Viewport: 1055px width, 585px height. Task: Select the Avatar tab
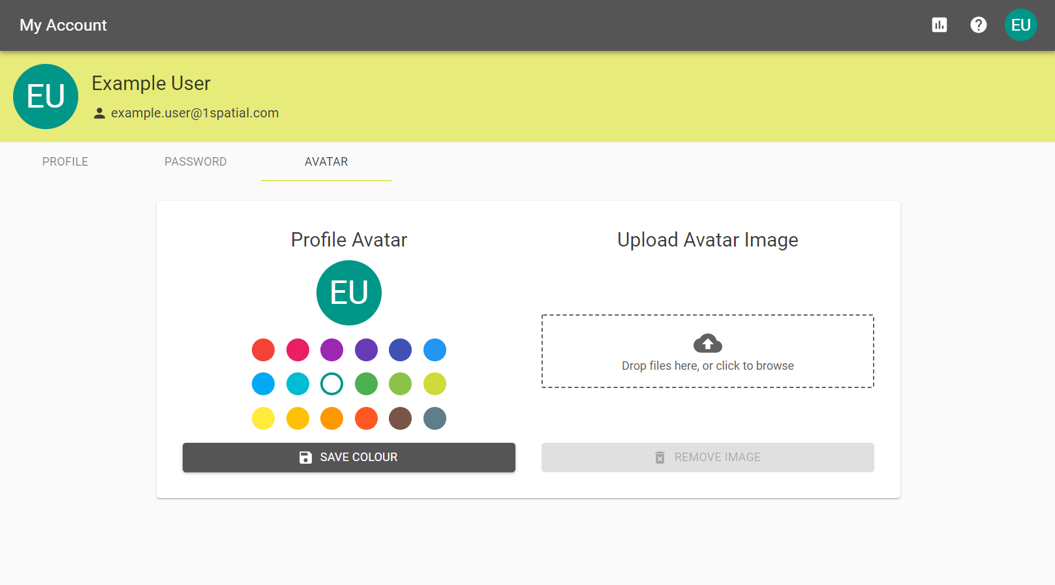point(326,162)
